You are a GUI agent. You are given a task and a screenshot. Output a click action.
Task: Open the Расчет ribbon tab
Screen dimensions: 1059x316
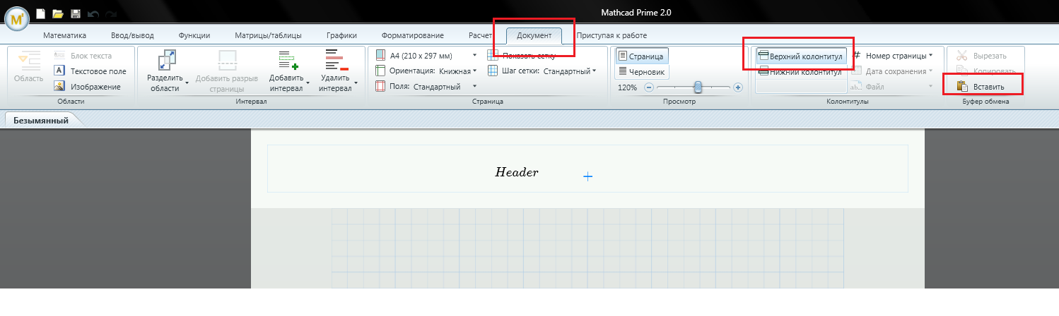point(481,35)
